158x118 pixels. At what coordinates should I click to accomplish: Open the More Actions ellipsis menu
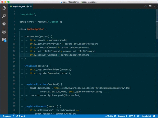coord(155,6)
